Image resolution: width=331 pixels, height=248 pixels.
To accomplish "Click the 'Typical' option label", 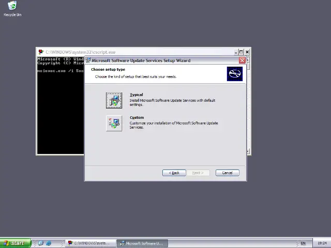I will [x=137, y=95].
